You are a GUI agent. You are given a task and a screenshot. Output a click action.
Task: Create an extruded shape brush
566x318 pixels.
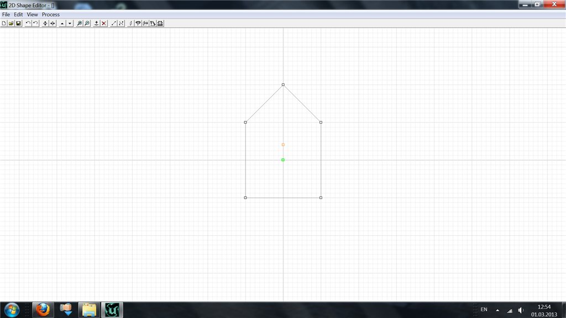pyautogui.click(x=145, y=23)
